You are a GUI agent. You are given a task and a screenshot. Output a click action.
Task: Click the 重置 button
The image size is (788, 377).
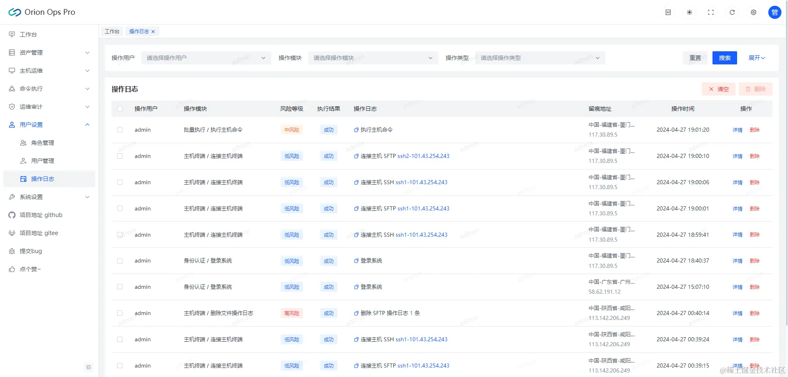695,58
